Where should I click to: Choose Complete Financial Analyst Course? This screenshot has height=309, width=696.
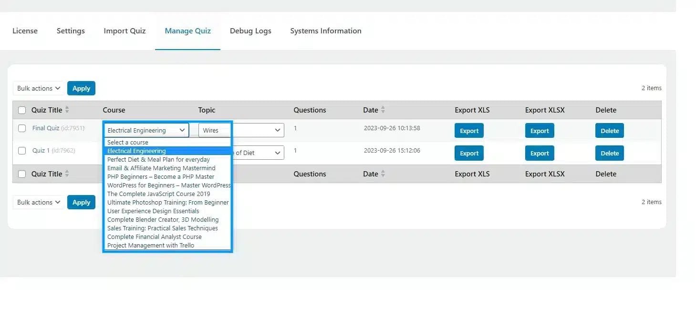pos(167,237)
